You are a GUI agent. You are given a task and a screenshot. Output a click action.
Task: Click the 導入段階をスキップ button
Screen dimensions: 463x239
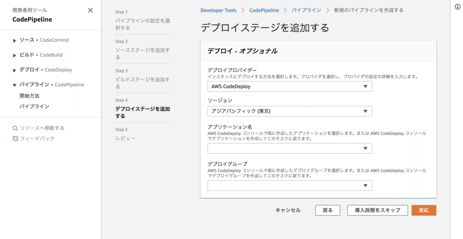click(x=378, y=210)
